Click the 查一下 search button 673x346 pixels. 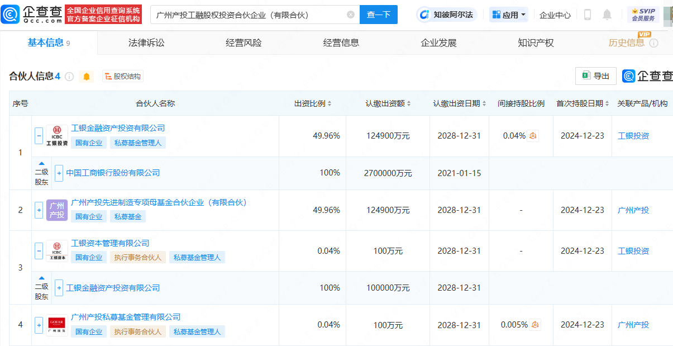[x=379, y=15]
